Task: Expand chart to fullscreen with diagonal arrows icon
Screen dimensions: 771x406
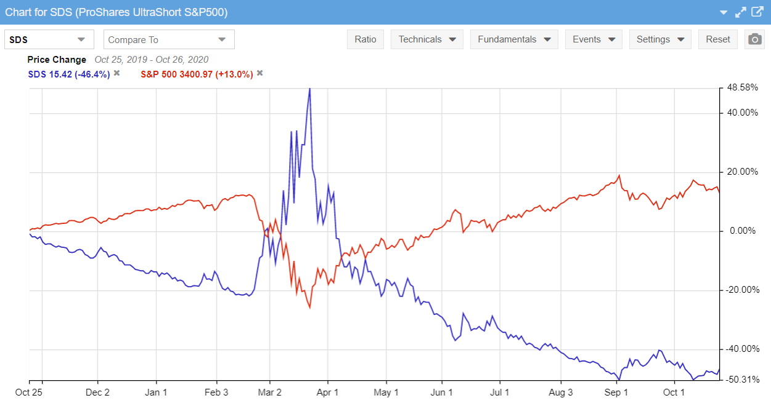Action: click(x=740, y=11)
